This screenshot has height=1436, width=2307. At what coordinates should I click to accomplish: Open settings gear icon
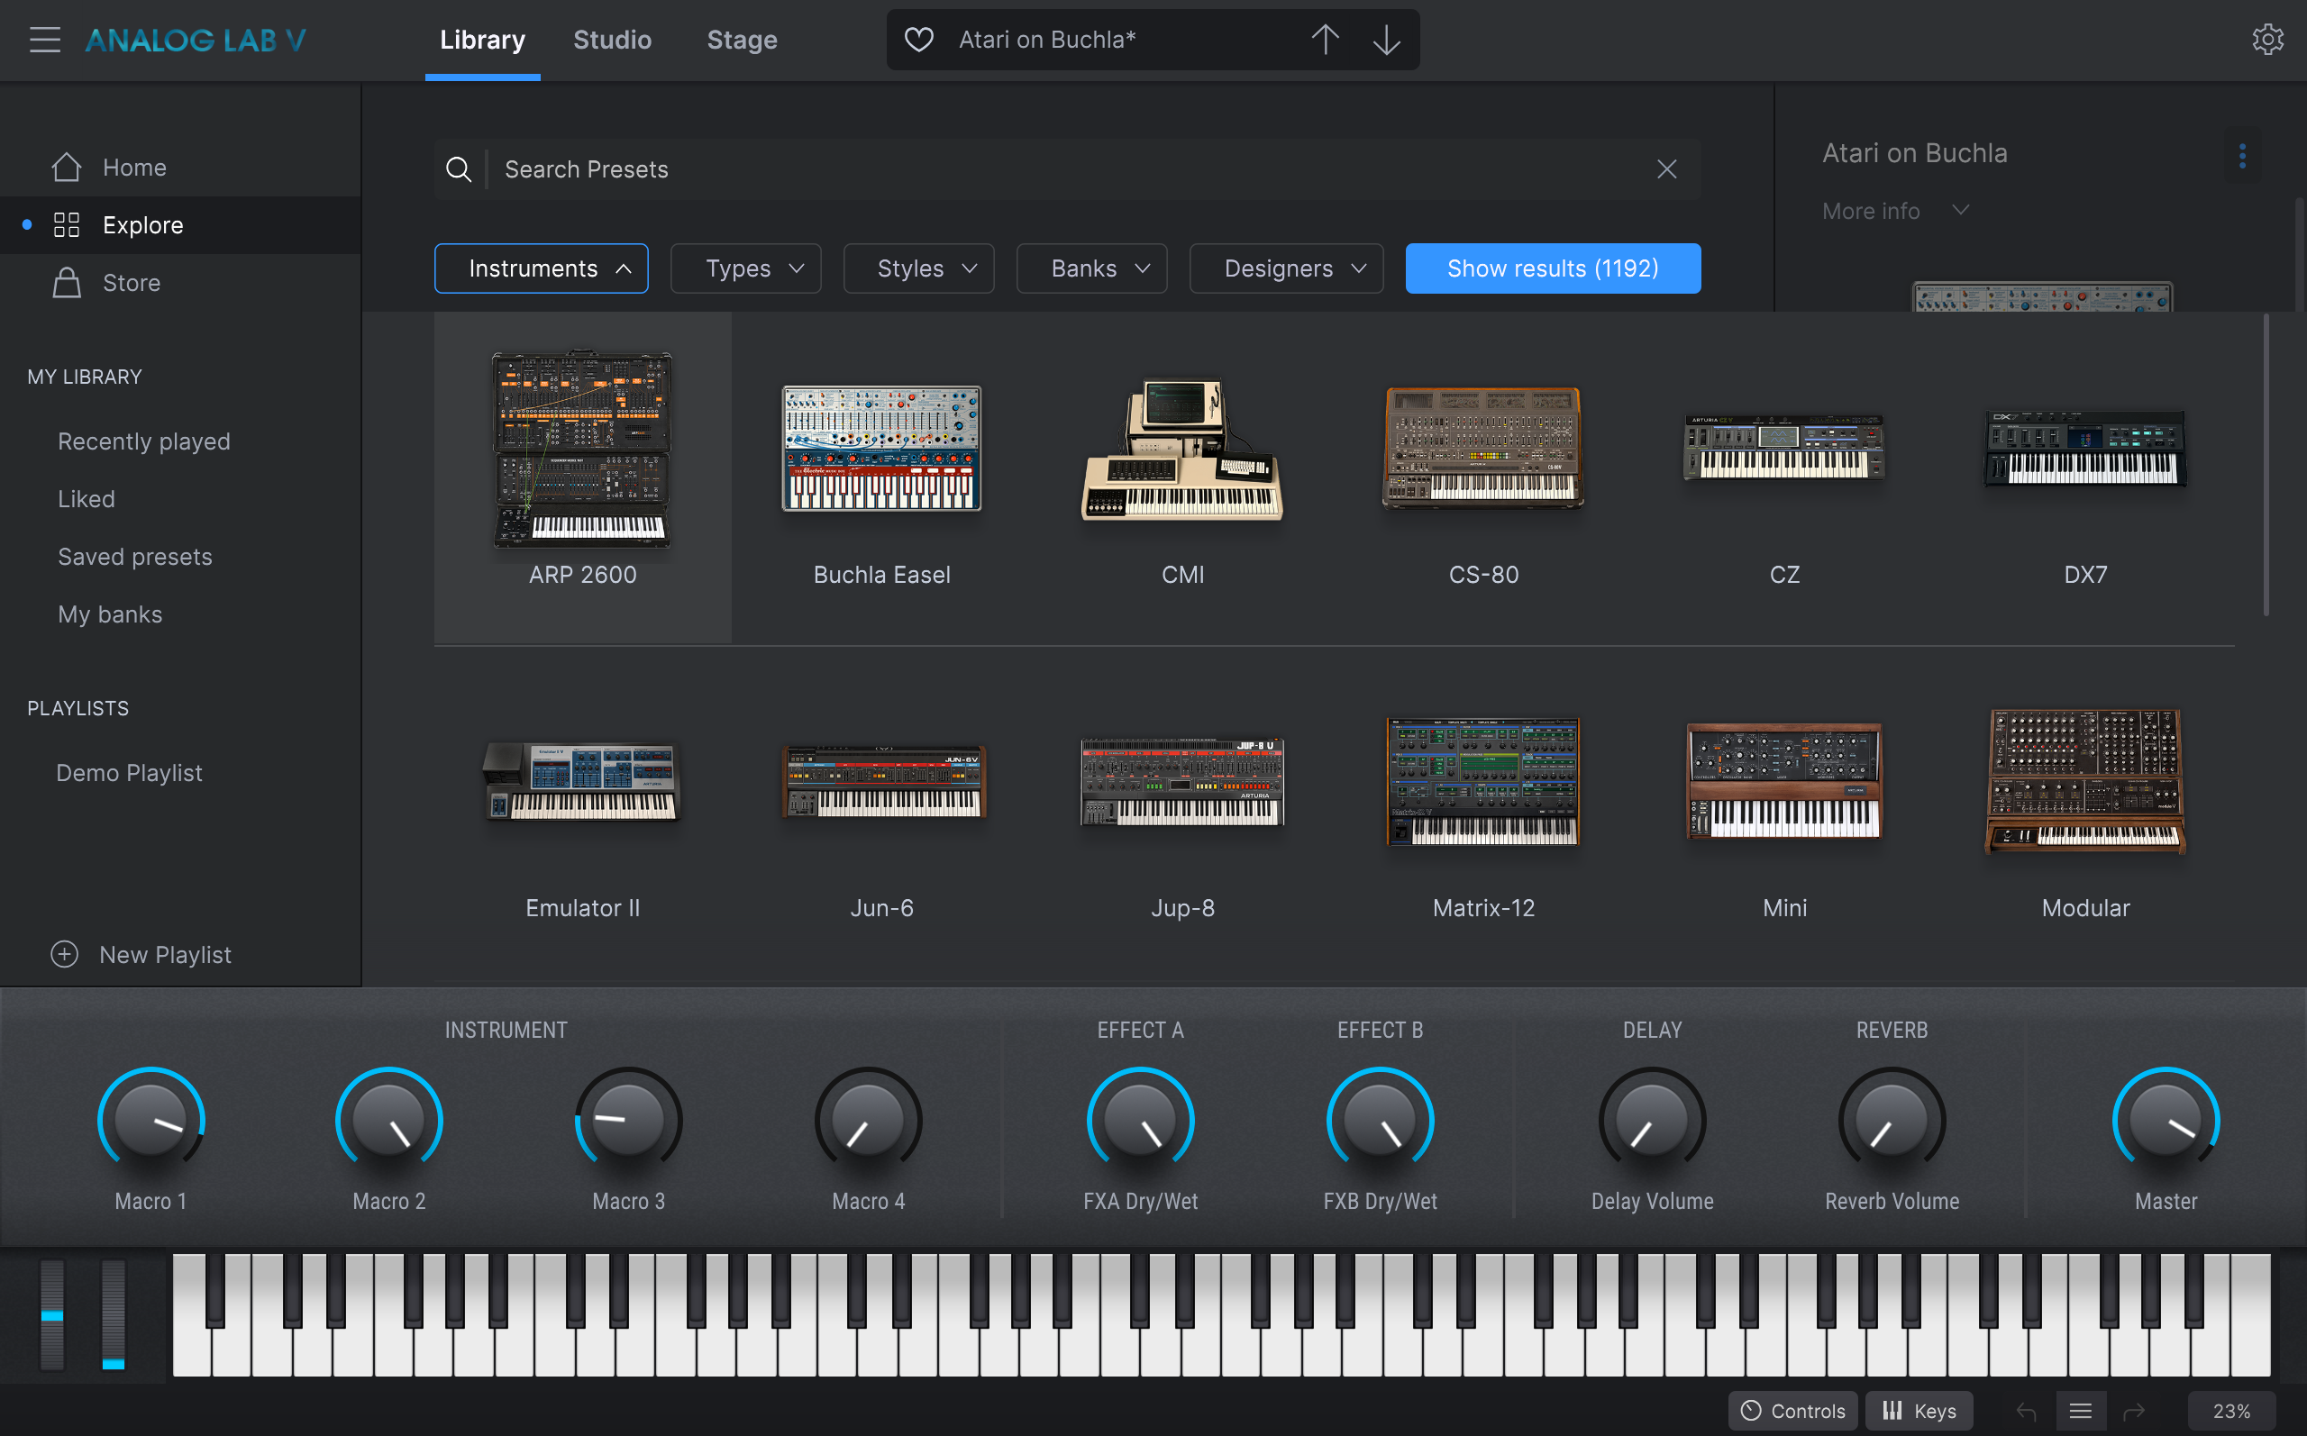2267,40
